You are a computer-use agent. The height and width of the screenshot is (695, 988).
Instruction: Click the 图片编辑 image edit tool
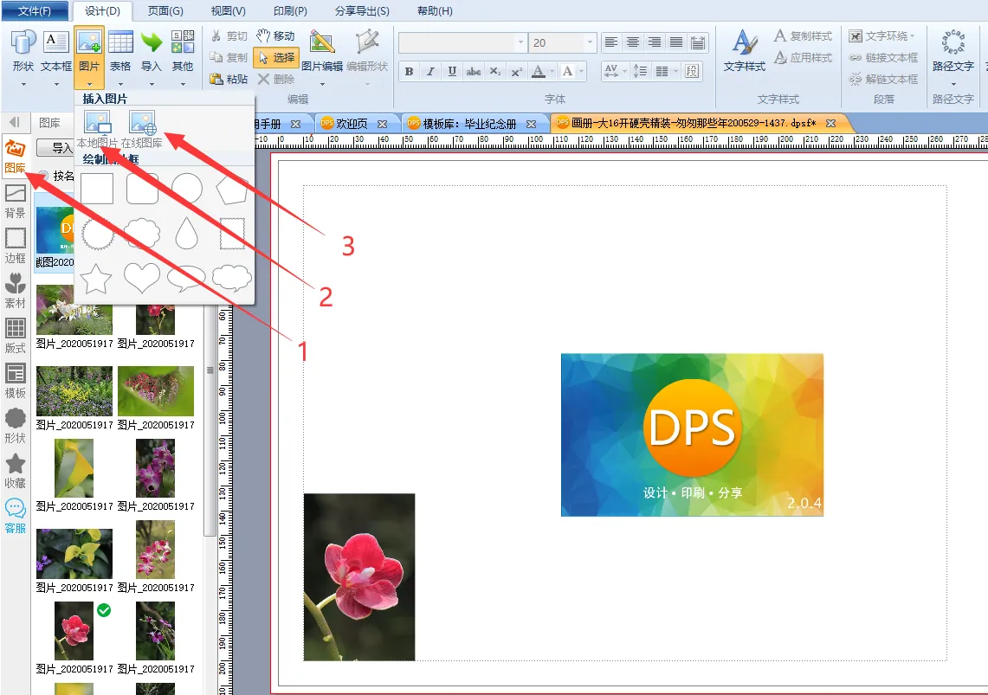322,52
